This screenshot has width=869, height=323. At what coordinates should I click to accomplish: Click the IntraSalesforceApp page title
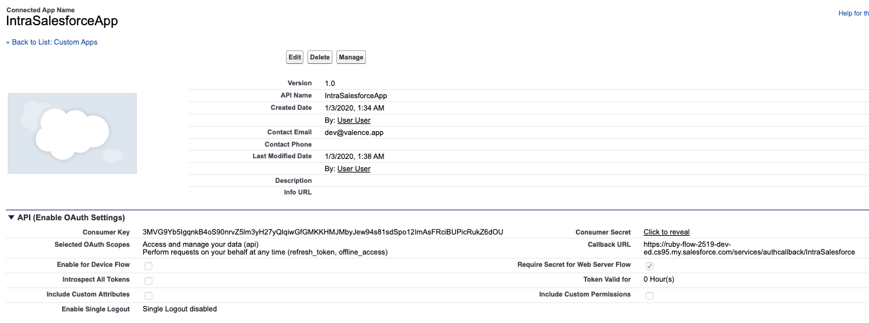click(x=62, y=21)
